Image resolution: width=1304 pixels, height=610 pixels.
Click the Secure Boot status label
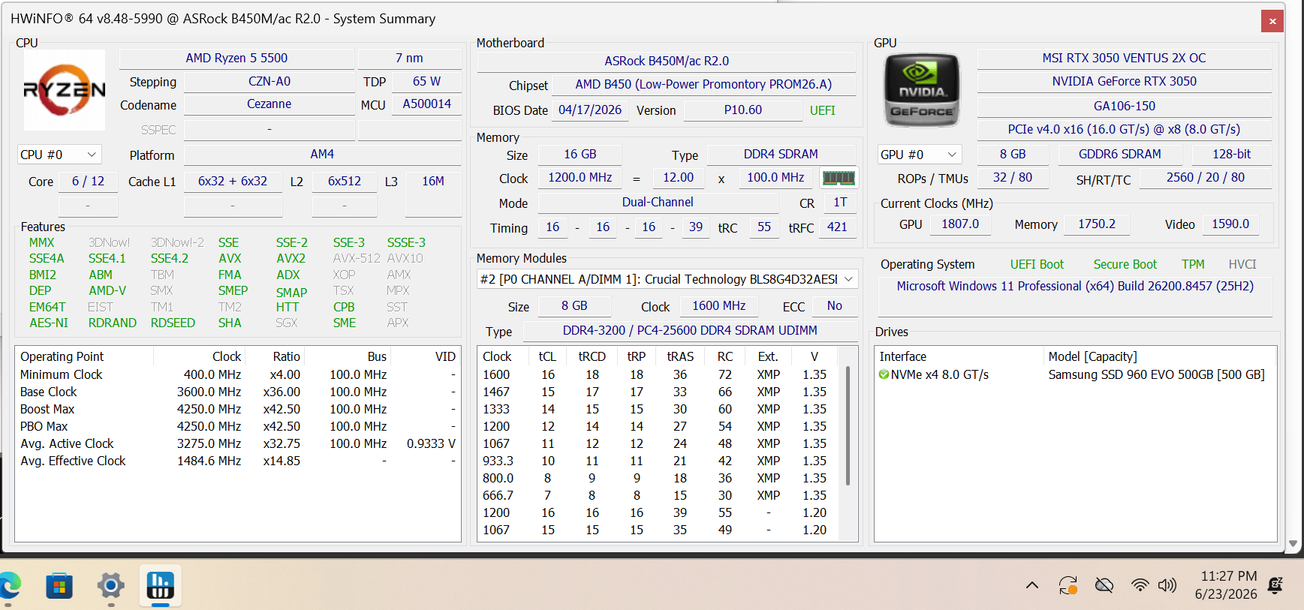point(1125,264)
